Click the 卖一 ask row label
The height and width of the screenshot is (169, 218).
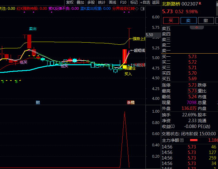166,51
